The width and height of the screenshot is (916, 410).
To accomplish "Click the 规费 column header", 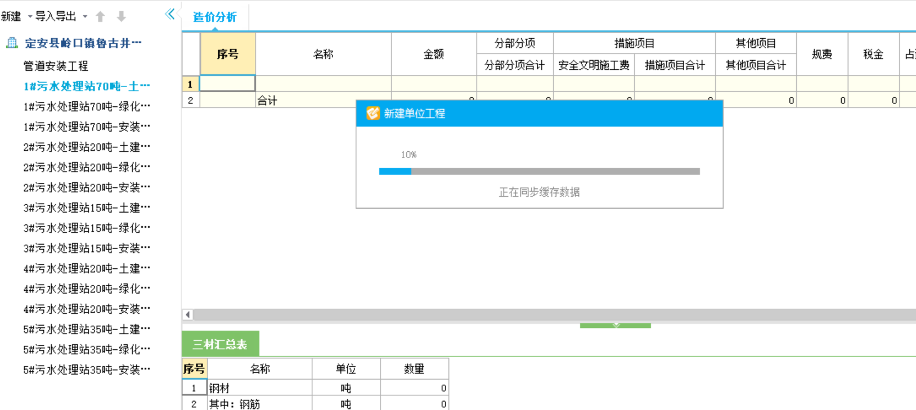I will 822,54.
